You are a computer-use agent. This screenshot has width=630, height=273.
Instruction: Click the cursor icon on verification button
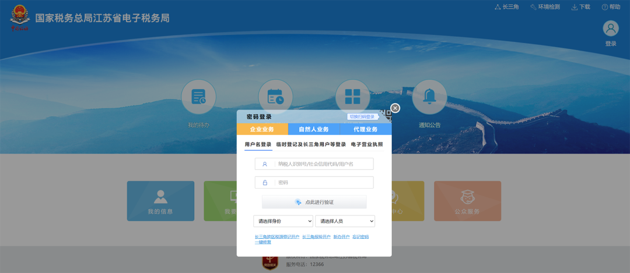pos(298,202)
